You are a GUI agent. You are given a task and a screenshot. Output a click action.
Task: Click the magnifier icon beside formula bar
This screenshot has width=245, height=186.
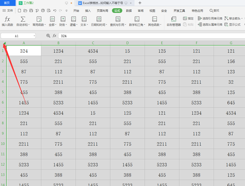click(x=48, y=36)
